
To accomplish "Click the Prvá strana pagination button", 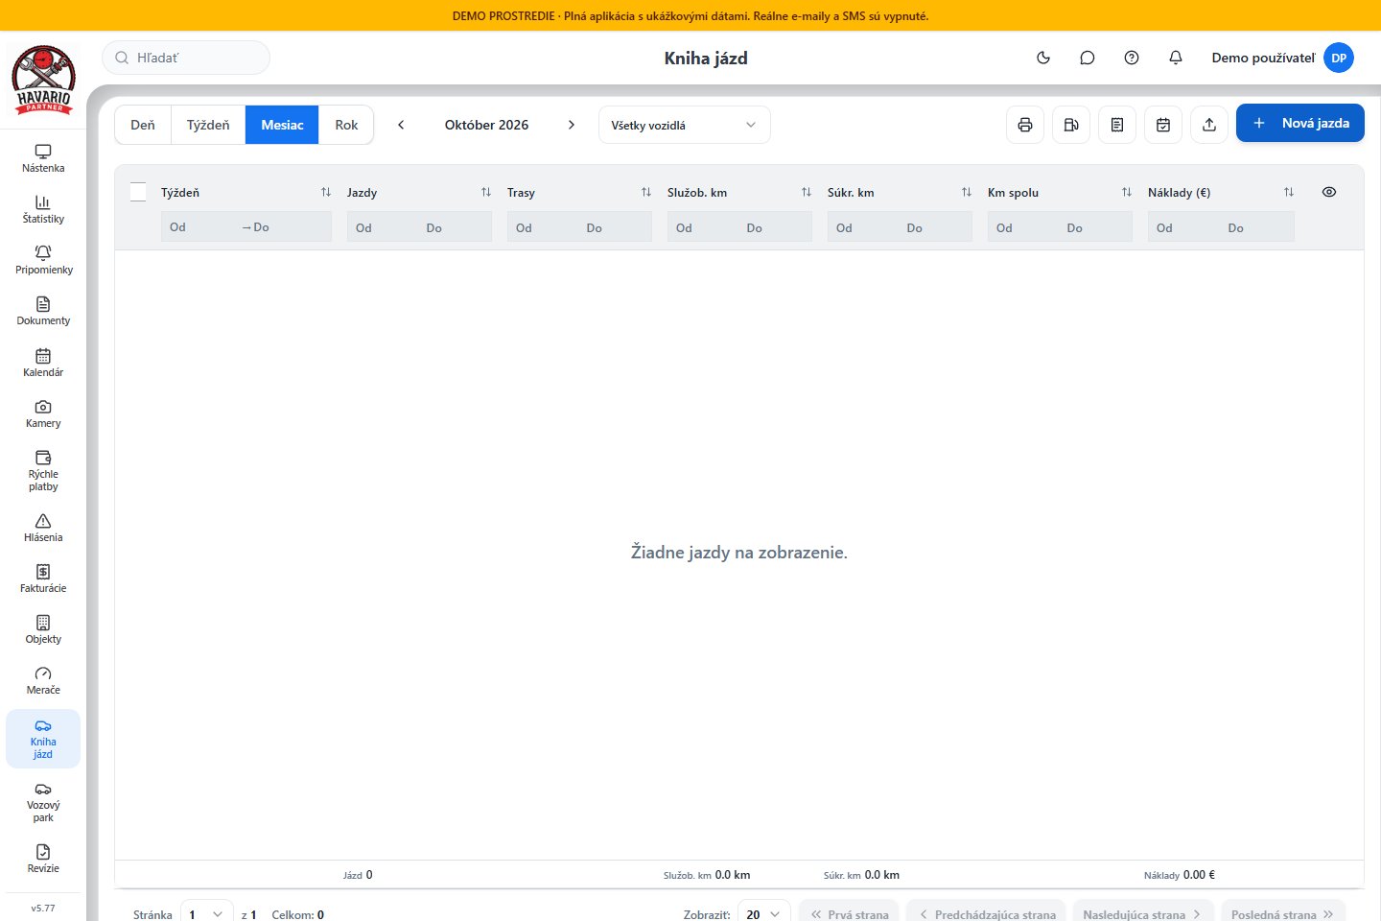I will [849, 913].
